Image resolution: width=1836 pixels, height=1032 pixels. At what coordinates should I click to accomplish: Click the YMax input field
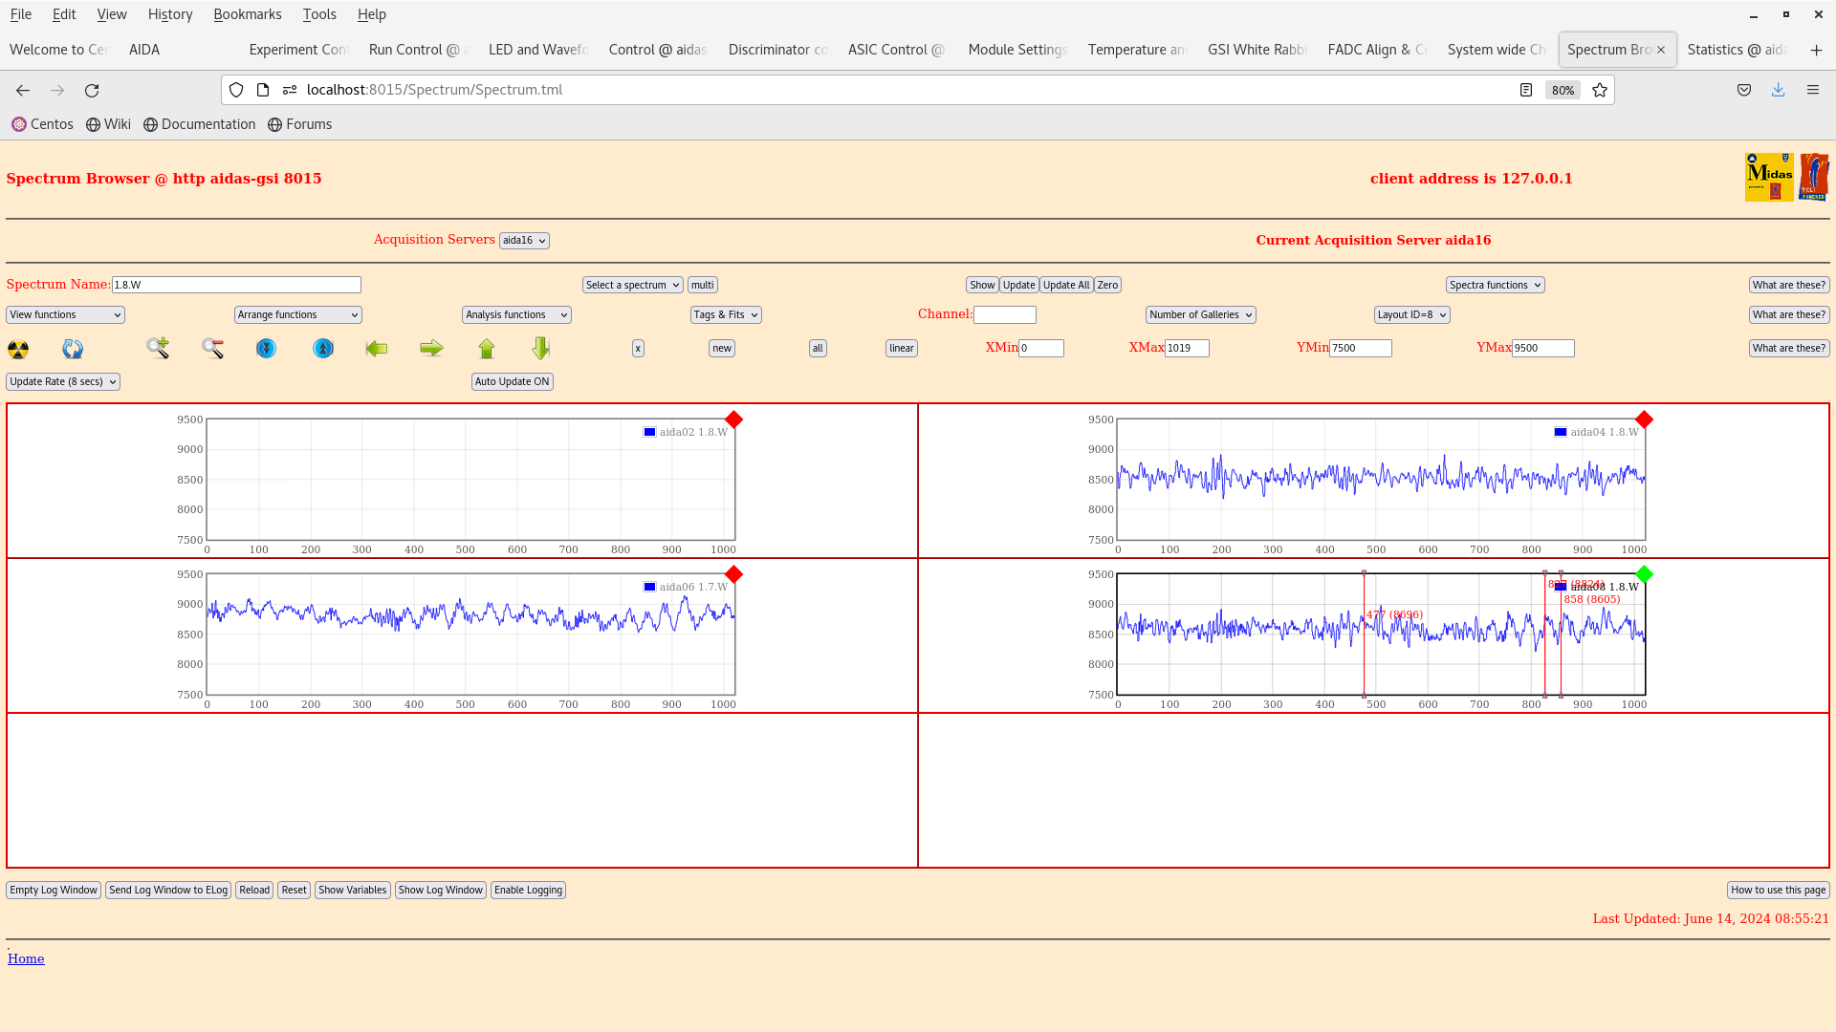(x=1542, y=349)
